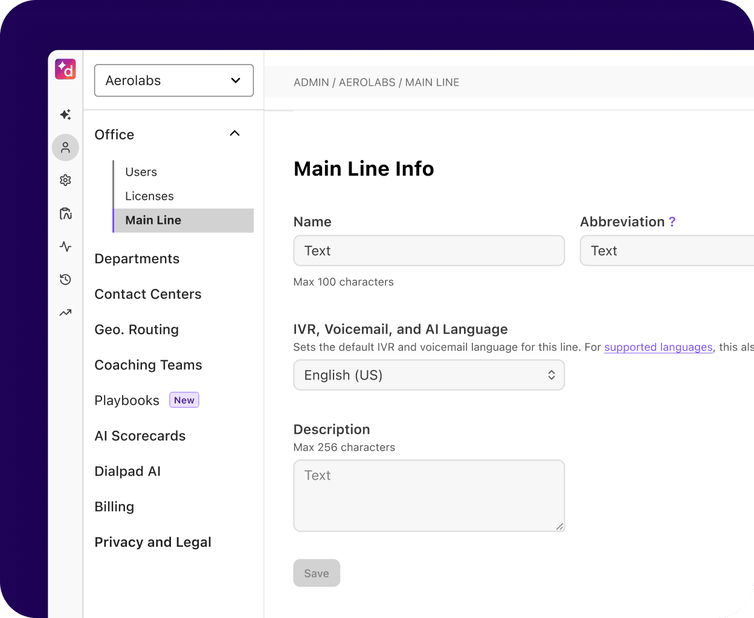
Task: Open the Aerolabs workspace dropdown
Action: [x=174, y=80]
